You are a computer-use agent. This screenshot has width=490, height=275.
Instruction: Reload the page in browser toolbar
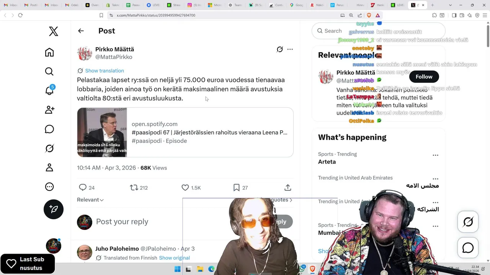point(20,15)
